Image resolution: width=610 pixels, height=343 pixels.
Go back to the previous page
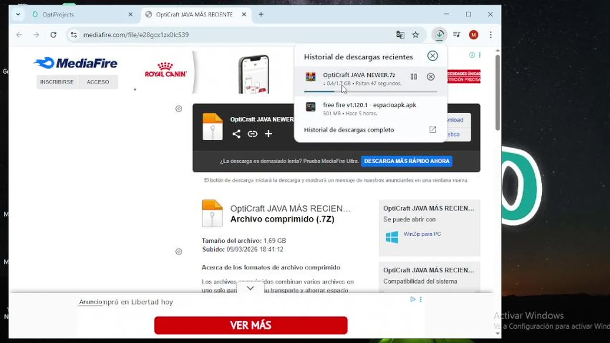pyautogui.click(x=19, y=35)
